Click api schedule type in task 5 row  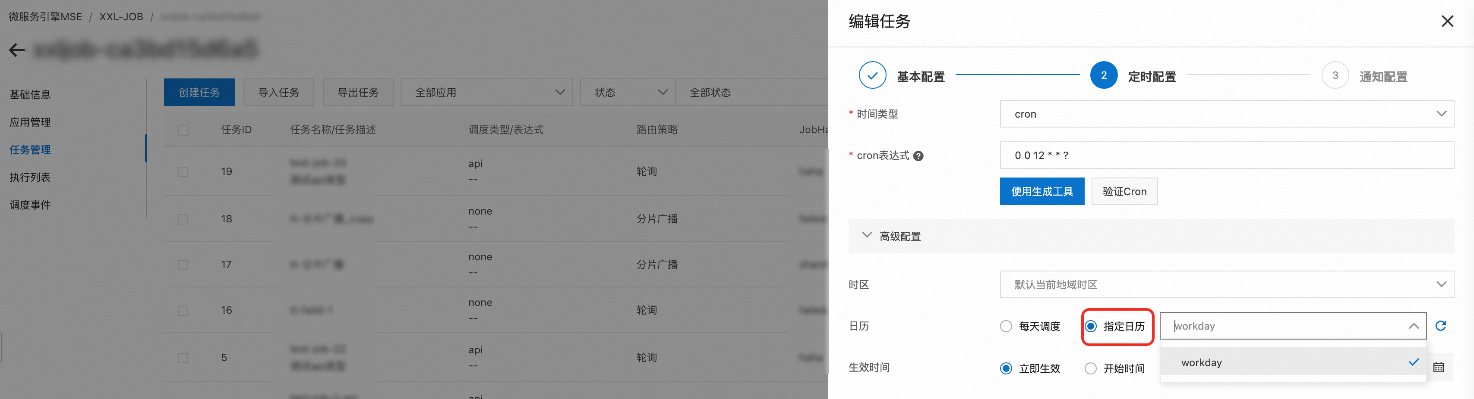(x=476, y=350)
